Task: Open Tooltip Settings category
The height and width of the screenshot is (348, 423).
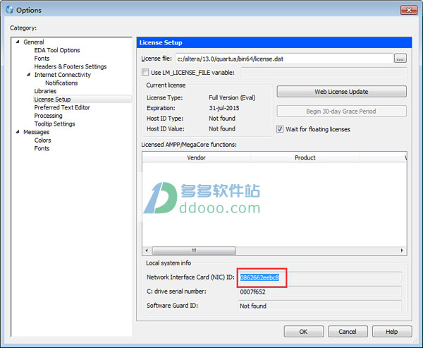Action: tap(54, 124)
